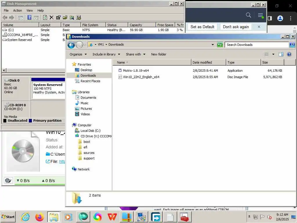Screen dimensions: 297x223
Task: Click the side panel icon left of avatar
Action: (270, 18)
